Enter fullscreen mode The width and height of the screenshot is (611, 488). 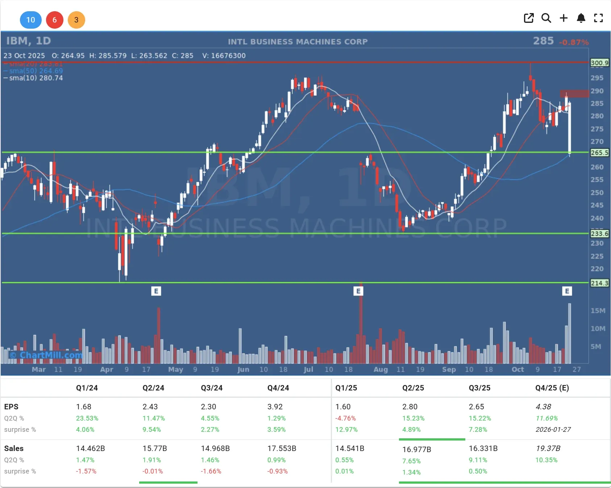pyautogui.click(x=598, y=18)
